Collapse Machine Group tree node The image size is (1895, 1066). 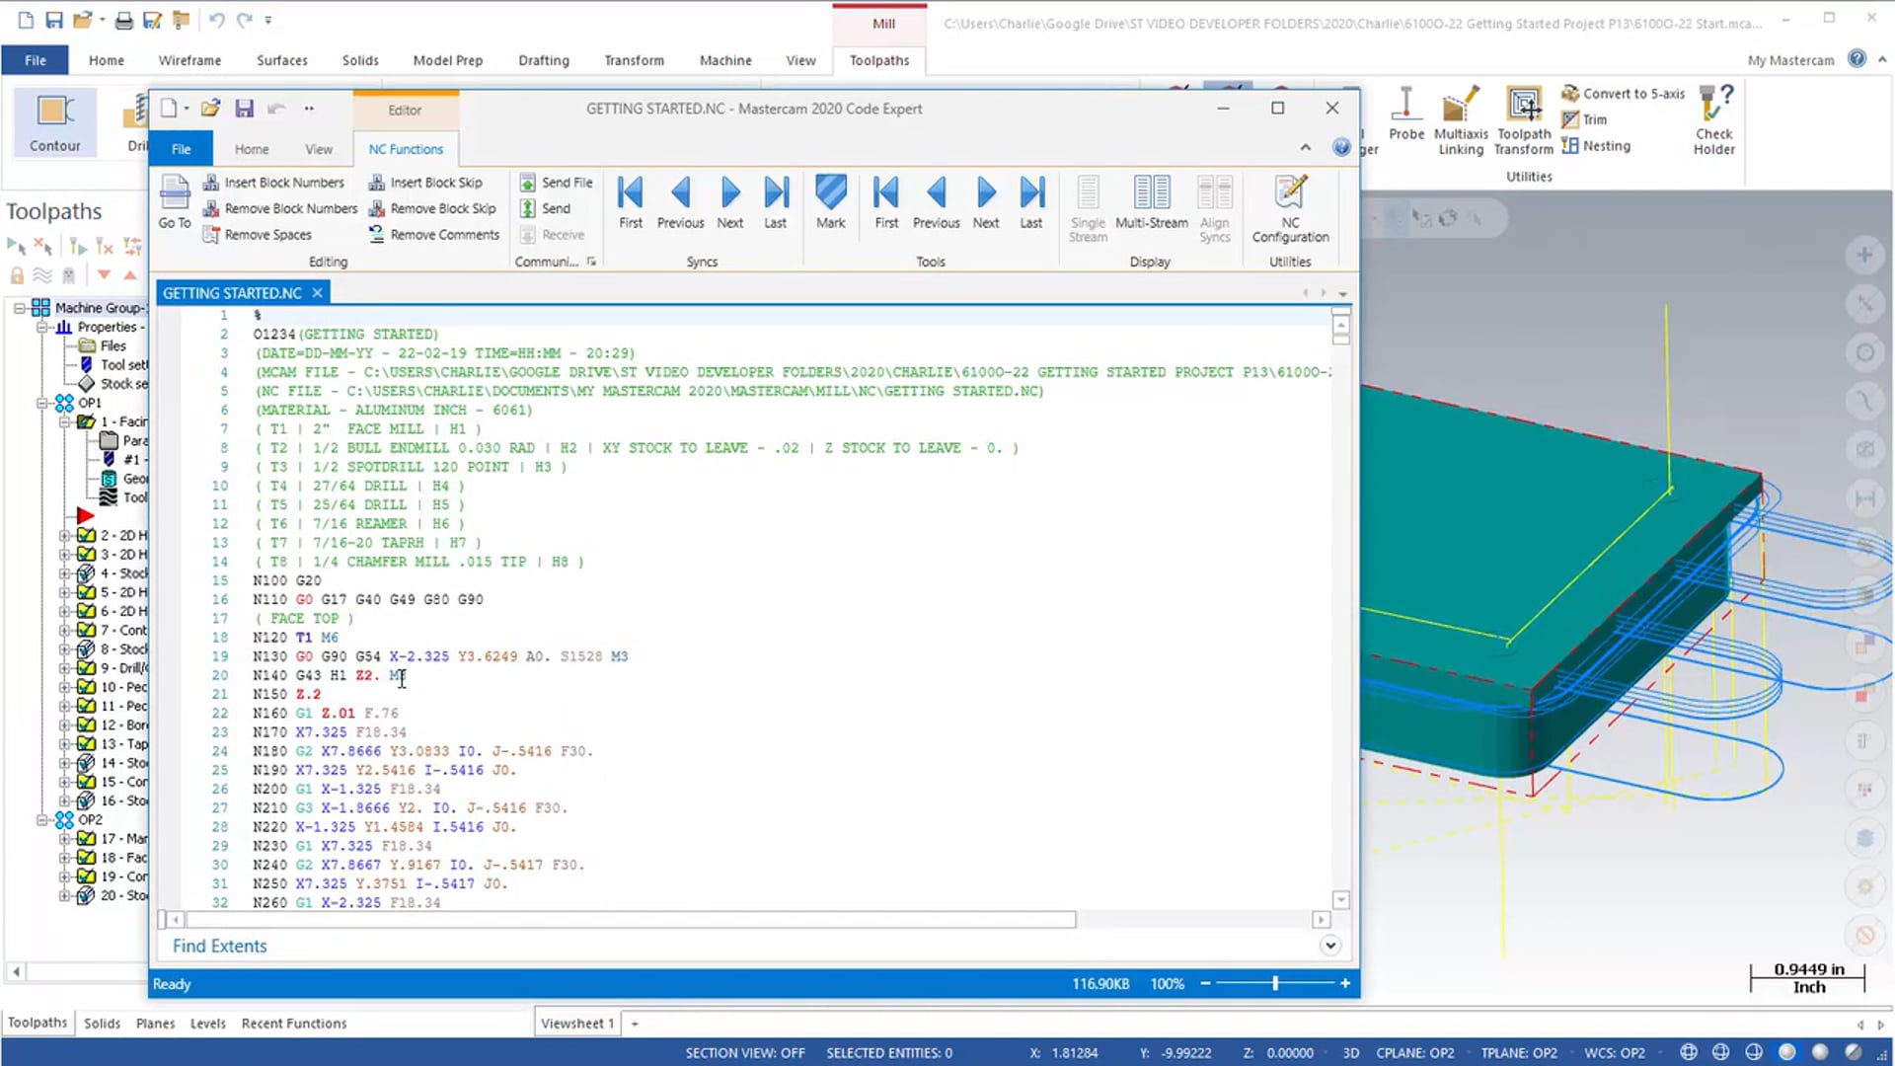[19, 308]
